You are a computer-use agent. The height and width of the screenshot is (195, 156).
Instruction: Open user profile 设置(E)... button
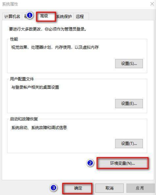(129, 104)
